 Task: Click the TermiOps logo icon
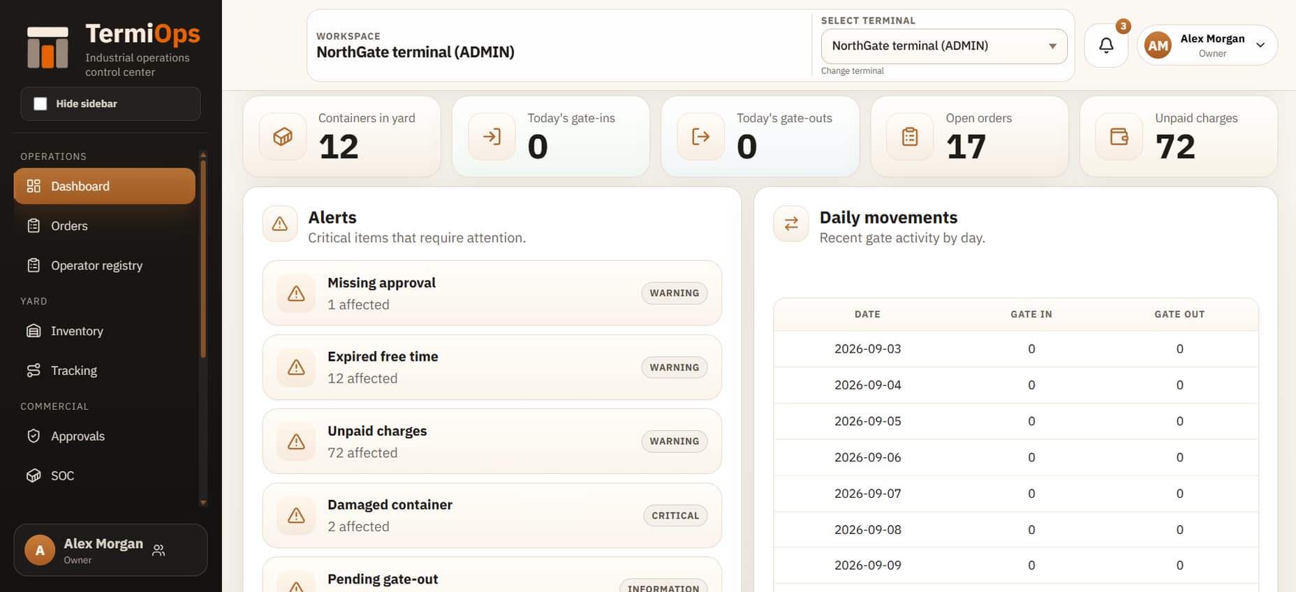(x=47, y=47)
